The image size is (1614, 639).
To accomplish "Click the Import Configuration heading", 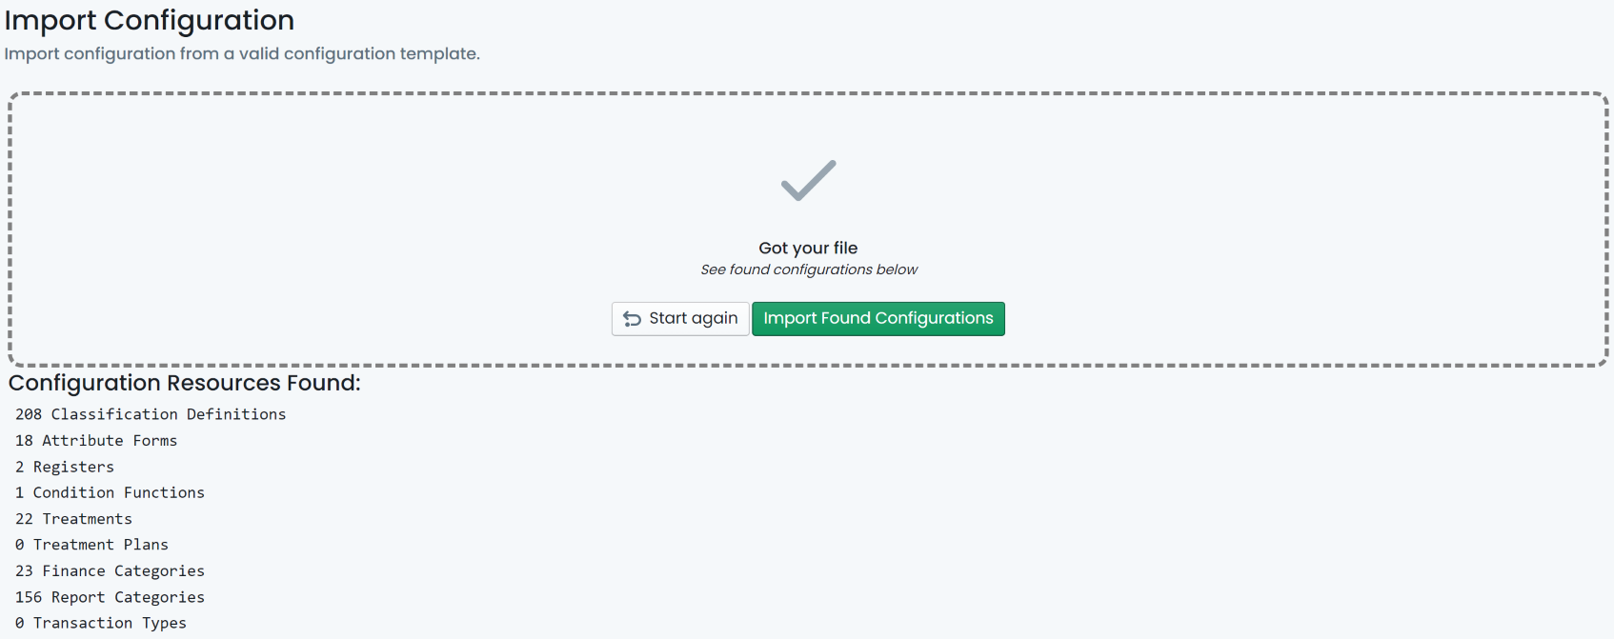I will [x=150, y=20].
